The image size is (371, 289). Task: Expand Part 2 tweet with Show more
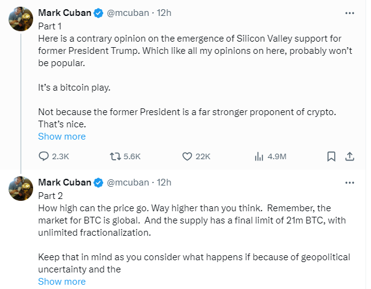pyautogui.click(x=62, y=282)
